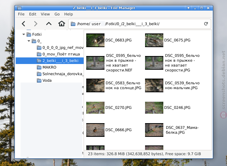Click file name DSC_0539_бельчонок-мальчик.JPG
The width and height of the screenshot is (227, 166).
pyautogui.click(x=182, y=85)
